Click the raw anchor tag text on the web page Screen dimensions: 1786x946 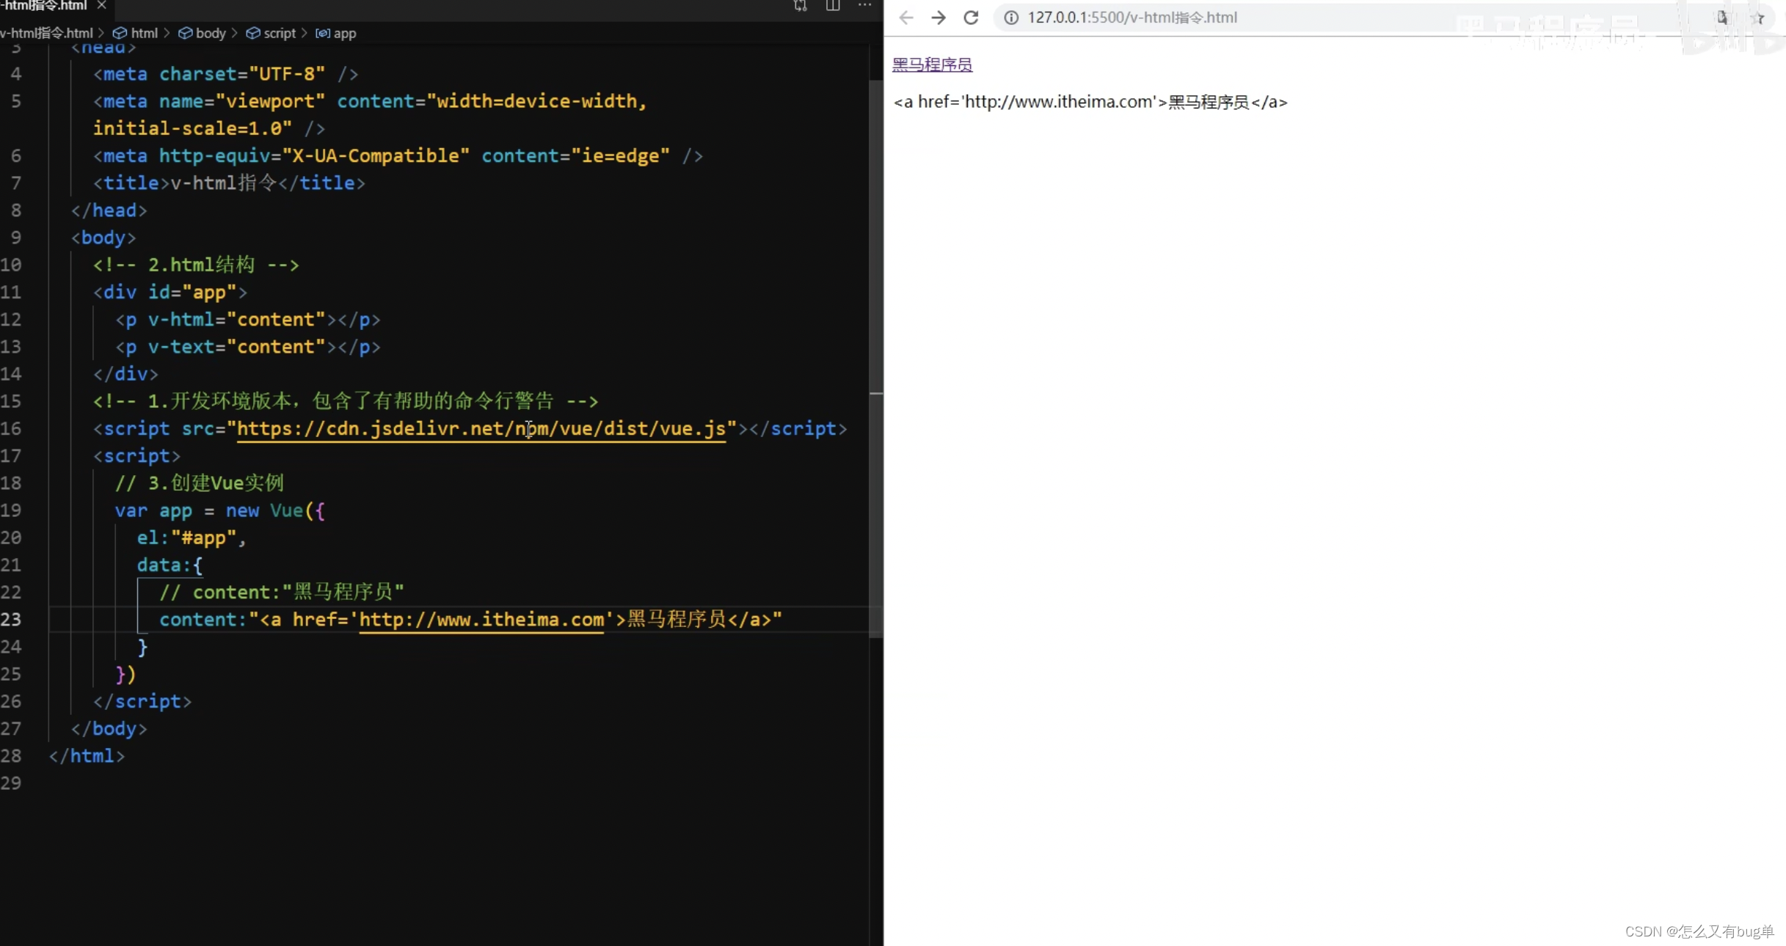pyautogui.click(x=1090, y=102)
